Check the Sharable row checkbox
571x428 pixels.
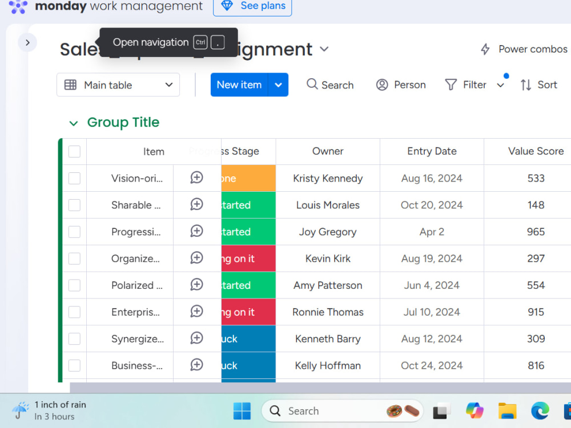click(x=74, y=205)
